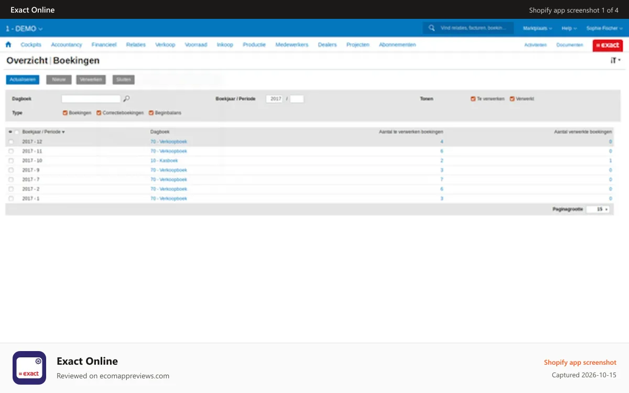Screen dimensions: 629x393
Task: Click the period text 2017 - 11
Action: pyautogui.click(x=31, y=151)
